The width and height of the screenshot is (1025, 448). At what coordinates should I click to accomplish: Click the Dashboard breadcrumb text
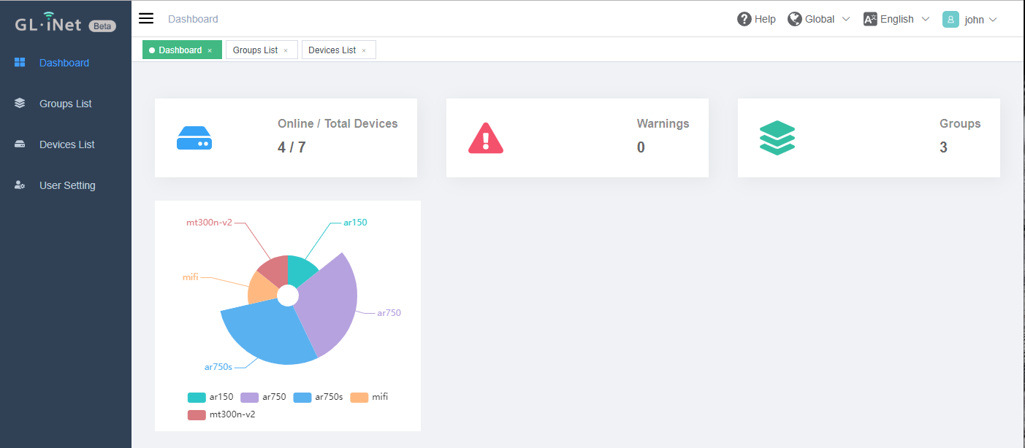click(193, 19)
